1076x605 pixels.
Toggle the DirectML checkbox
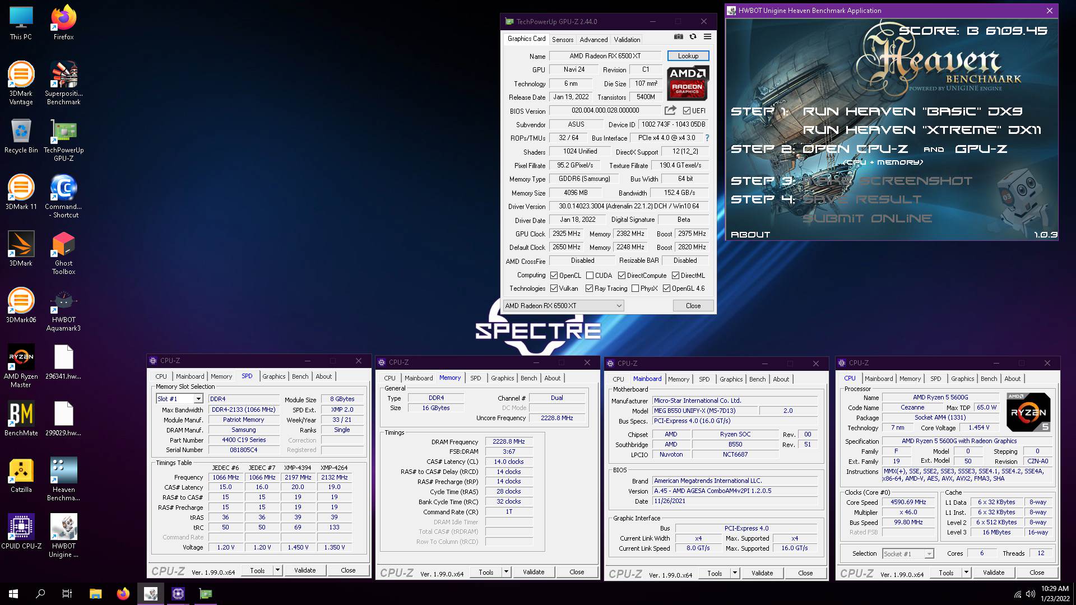click(675, 276)
